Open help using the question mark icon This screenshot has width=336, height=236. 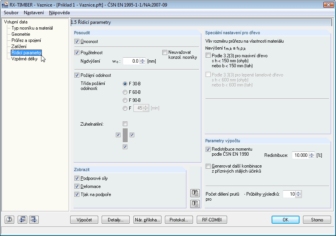click(x=8, y=219)
